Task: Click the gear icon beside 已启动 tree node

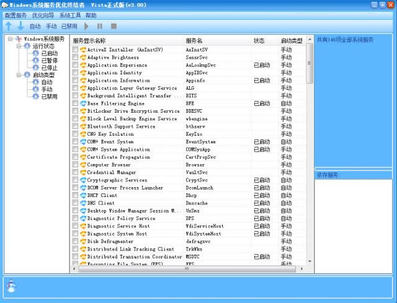Action: 35,53
